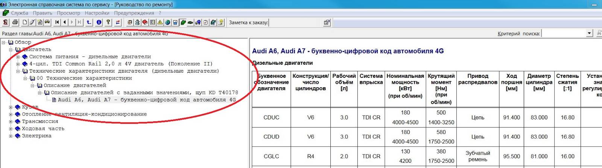Collapse the Двигатель tree node
This screenshot has width=602, height=168.
[11, 49]
